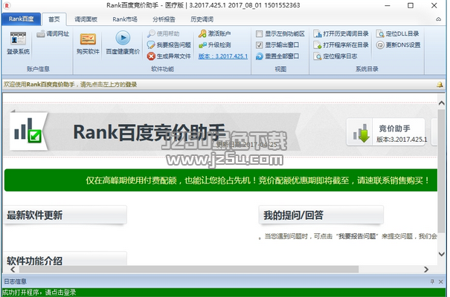The width and height of the screenshot is (450, 297).
Task: Open the 分析报告 tab
Action: coord(164,19)
